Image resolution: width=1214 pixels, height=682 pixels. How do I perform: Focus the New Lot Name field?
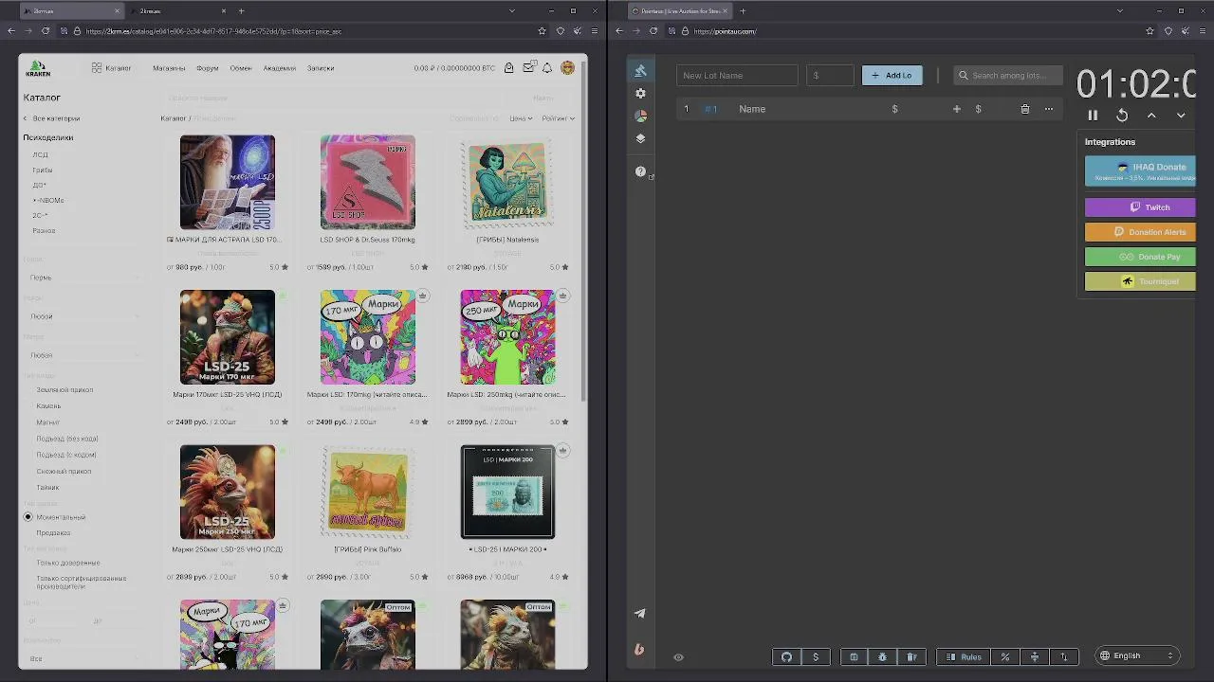click(737, 75)
